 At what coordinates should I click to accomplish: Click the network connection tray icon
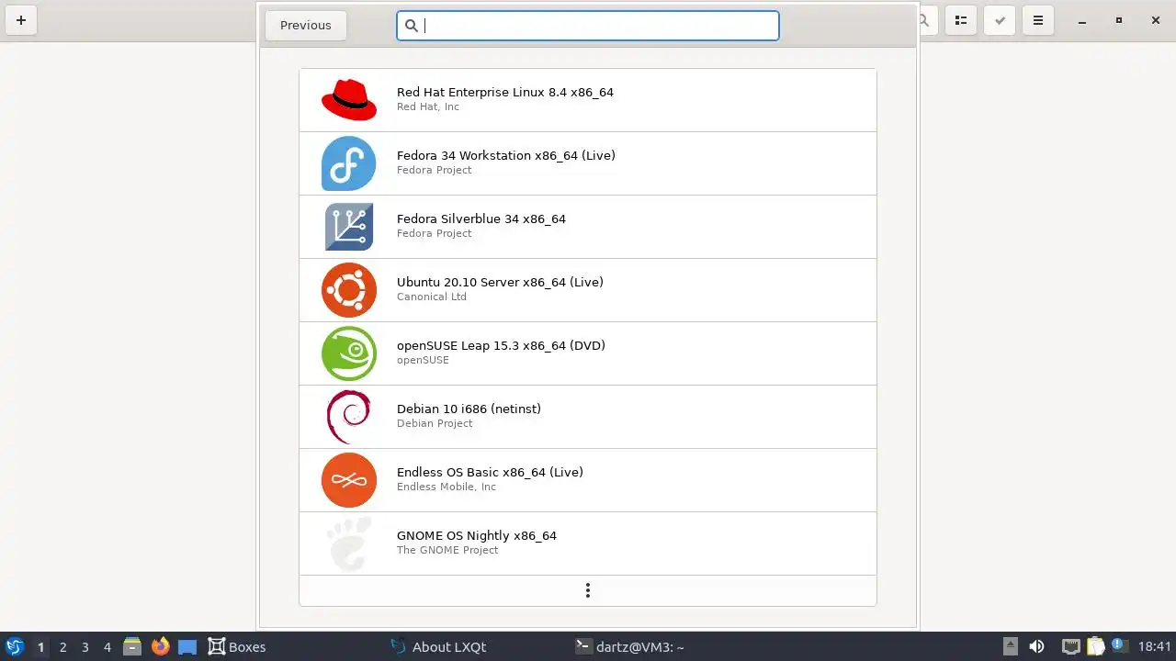[x=1070, y=646]
